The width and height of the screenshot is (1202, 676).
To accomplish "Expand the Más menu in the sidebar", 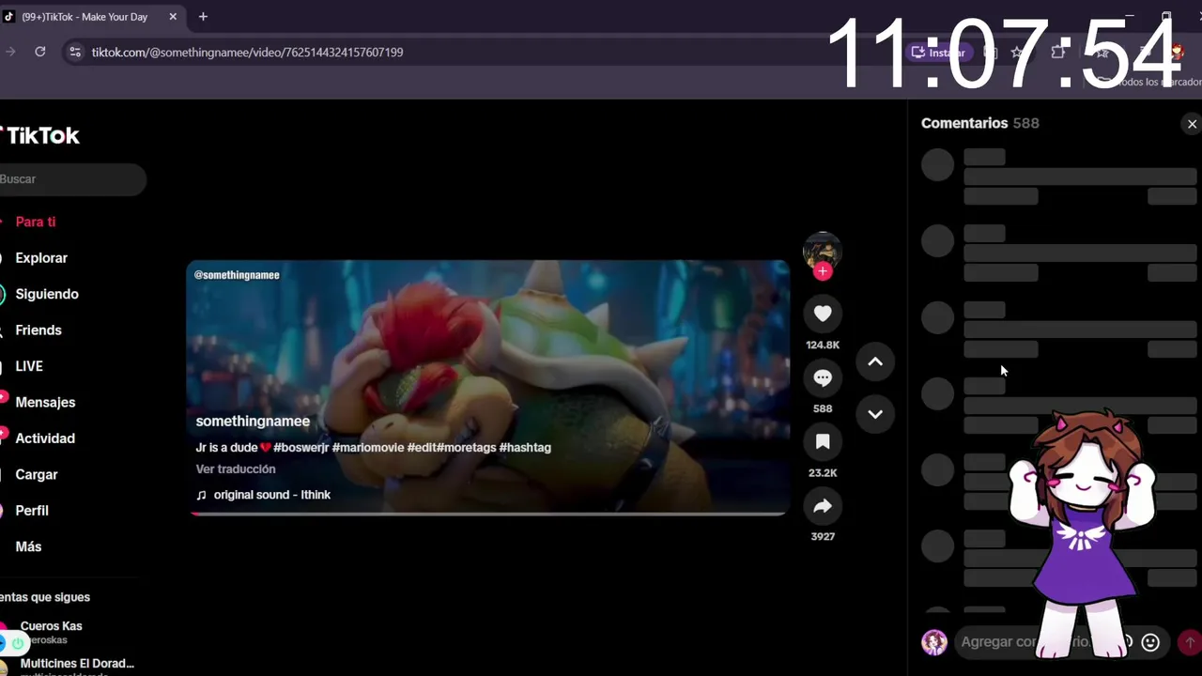I will click(x=28, y=547).
